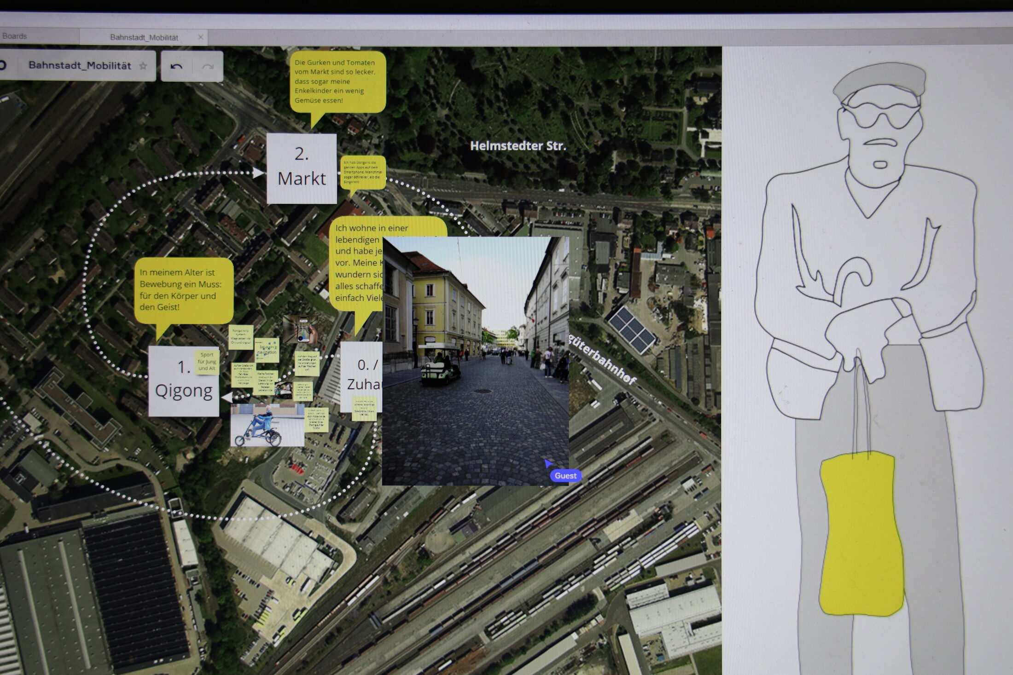This screenshot has height=675, width=1013.
Task: Select the '0. / Zuhause' card
Action: point(361,376)
